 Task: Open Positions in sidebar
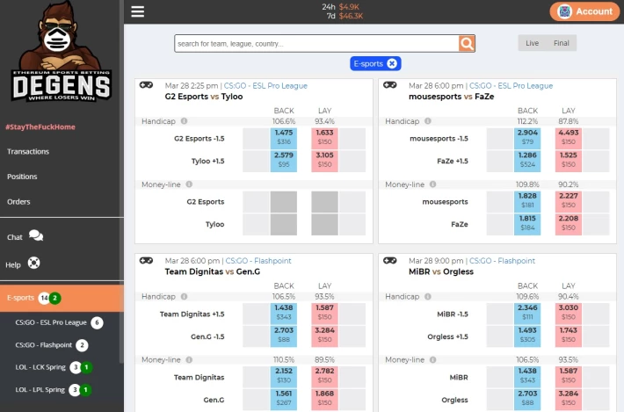coord(22,177)
